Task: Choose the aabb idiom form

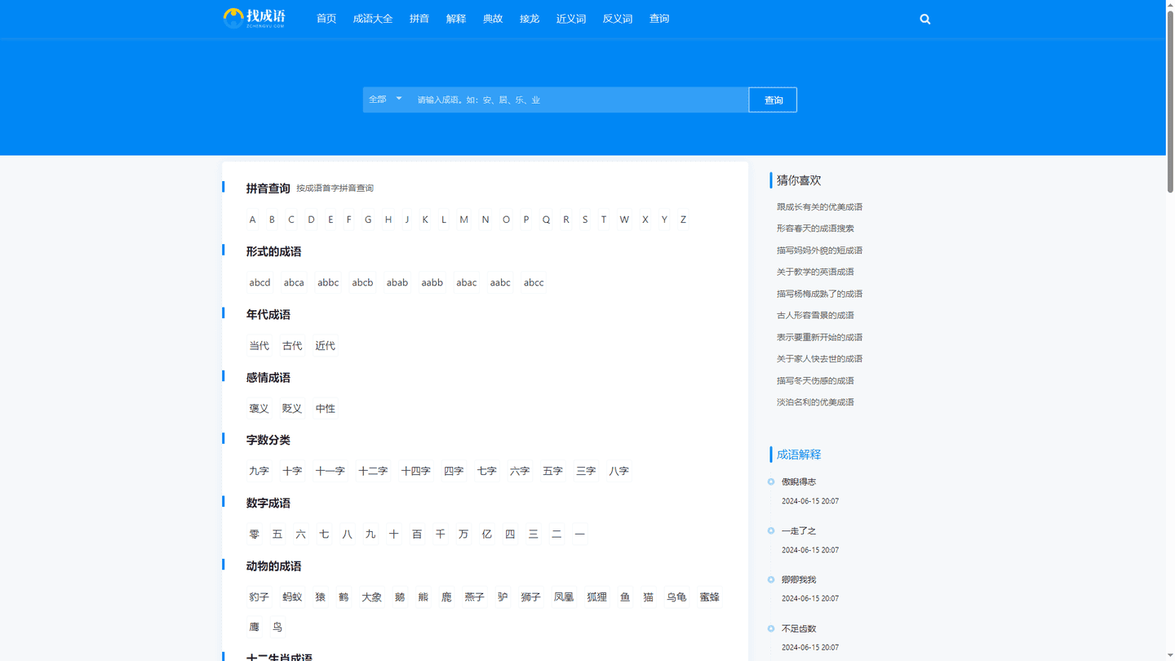Action: click(x=432, y=282)
